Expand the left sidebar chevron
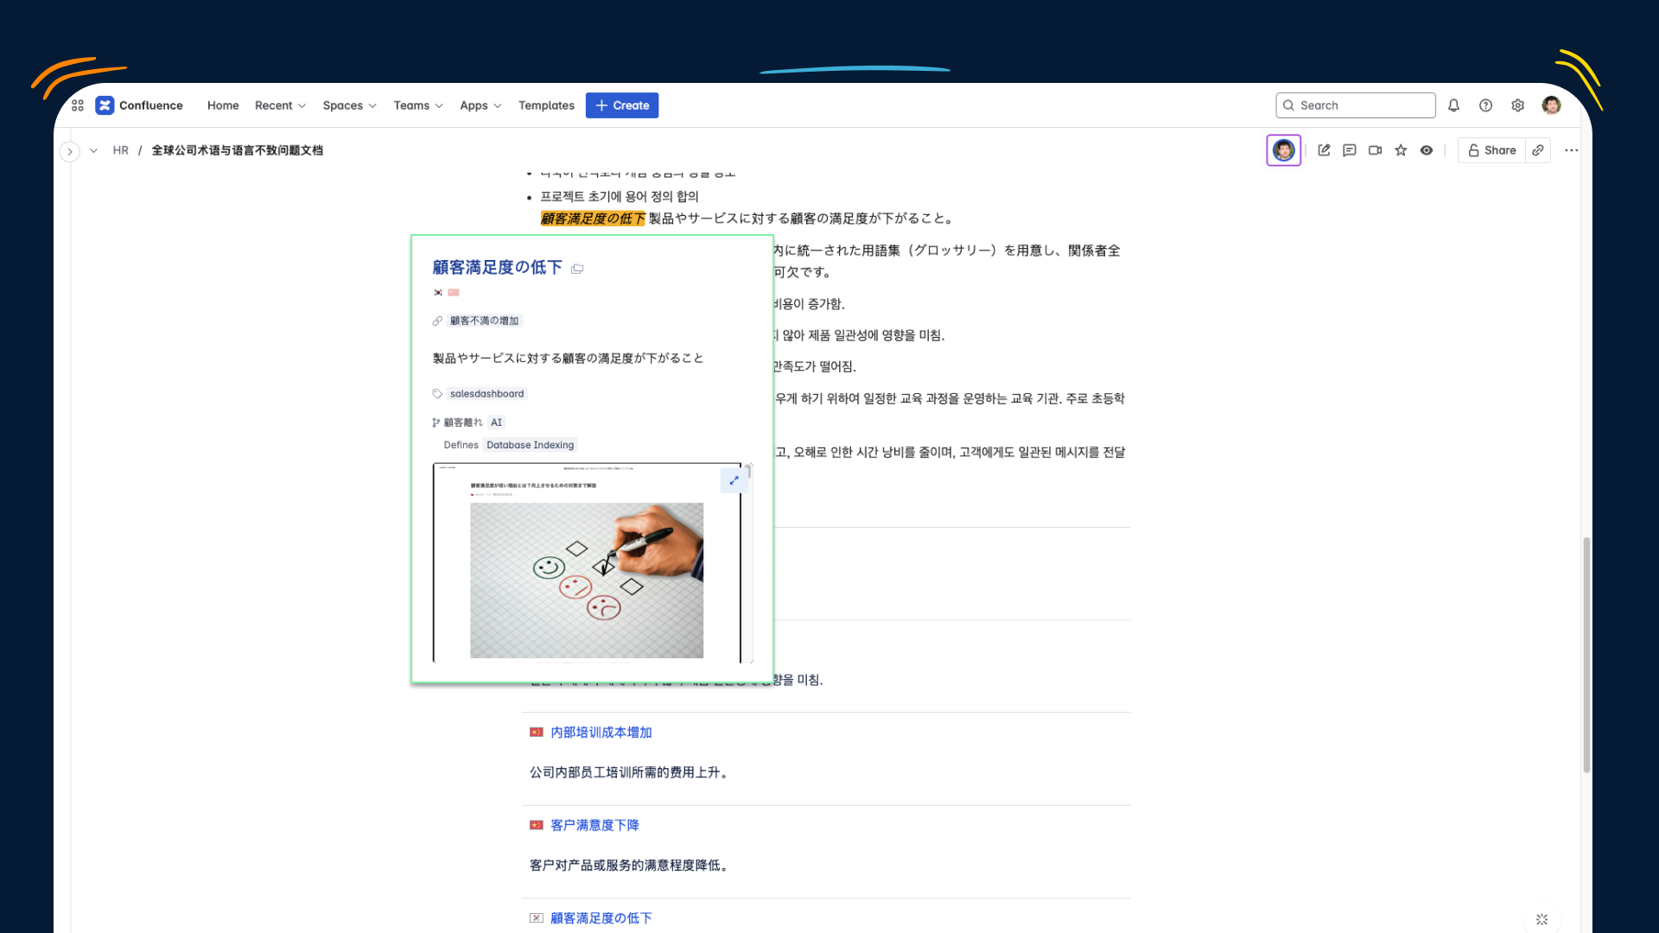1659x933 pixels. 70,152
